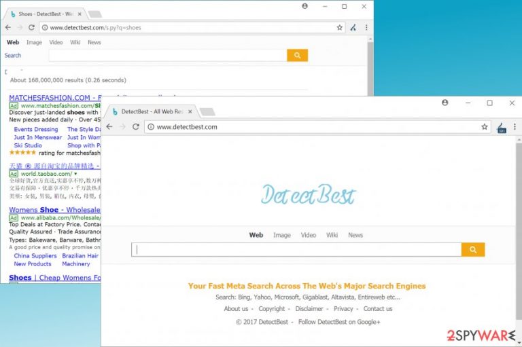Follow DetectBest on Google+ link
The image size is (522, 347).
[x=339, y=322]
